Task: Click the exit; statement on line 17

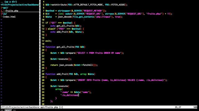Action: click(49, 41)
